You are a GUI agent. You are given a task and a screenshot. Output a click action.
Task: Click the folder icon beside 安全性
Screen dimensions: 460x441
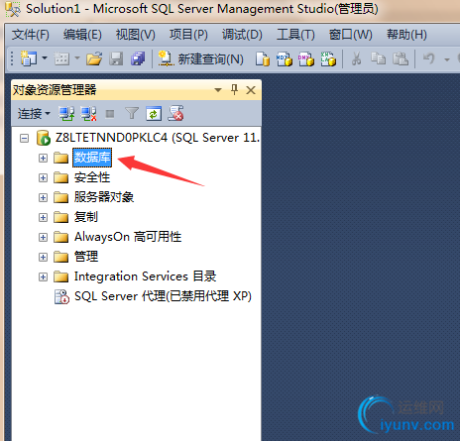pyautogui.click(x=60, y=177)
